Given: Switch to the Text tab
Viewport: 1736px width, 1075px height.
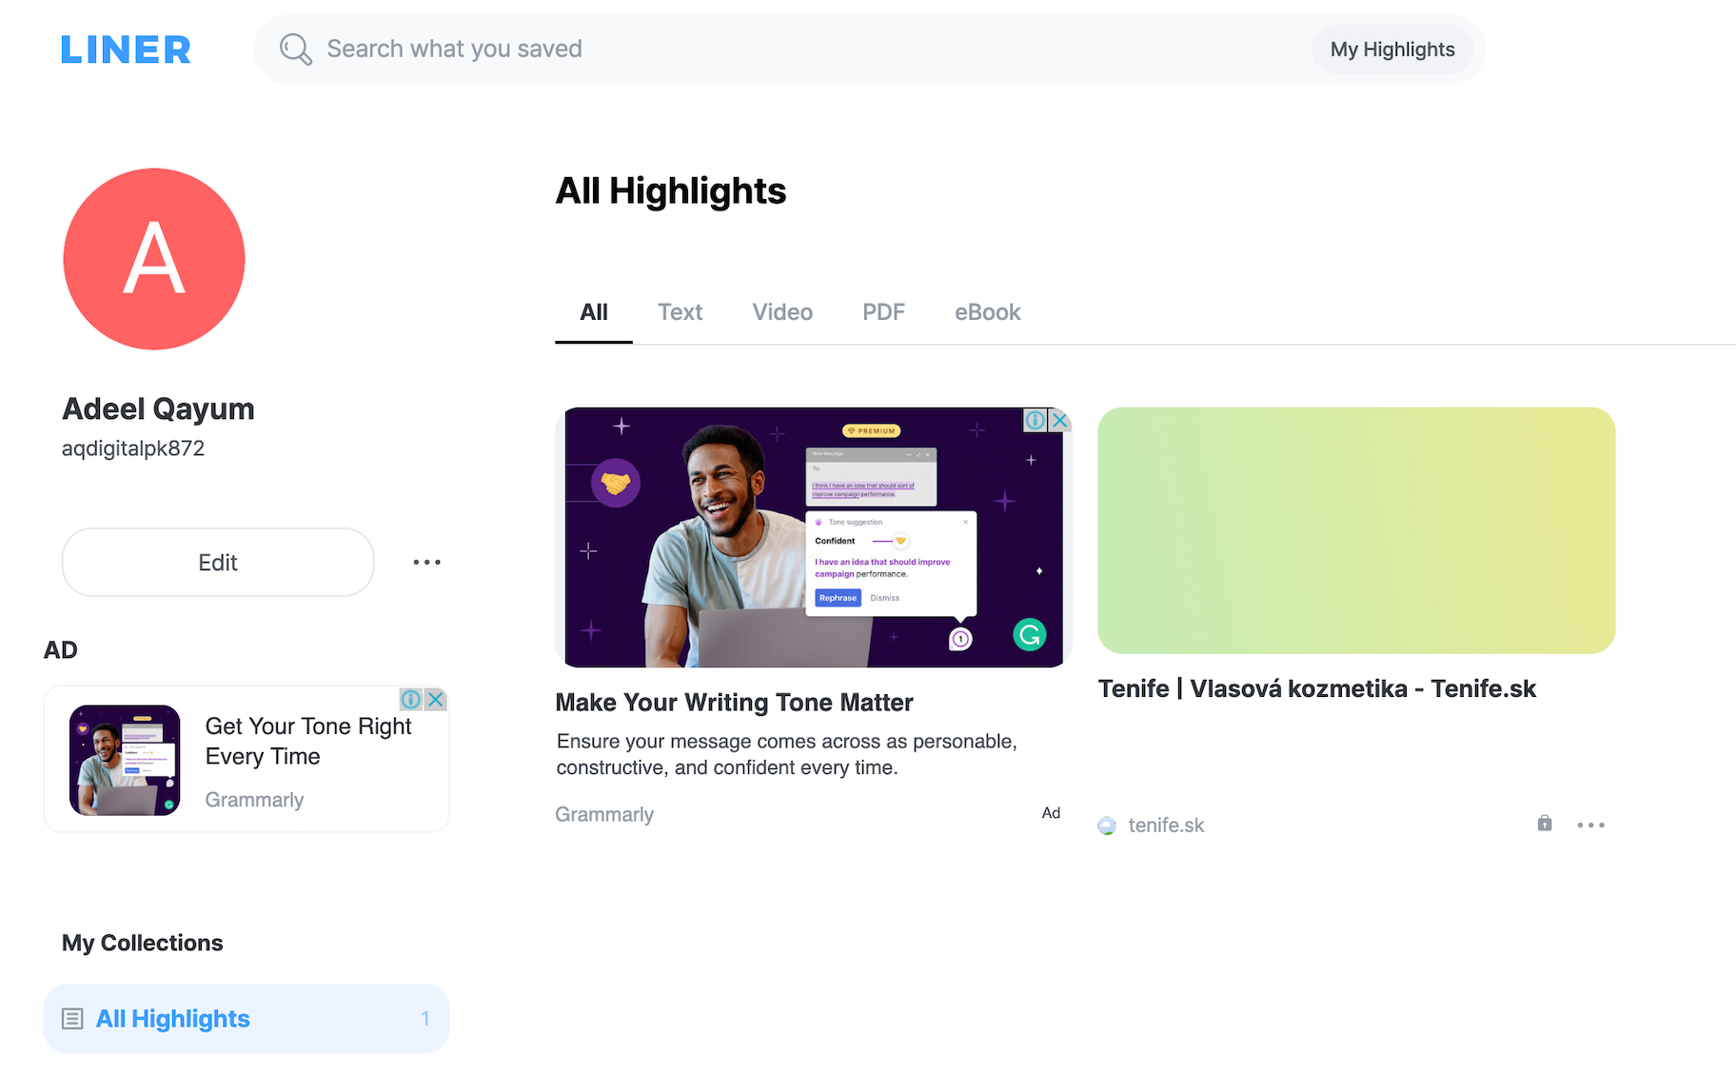Looking at the screenshot, I should pyautogui.click(x=680, y=312).
